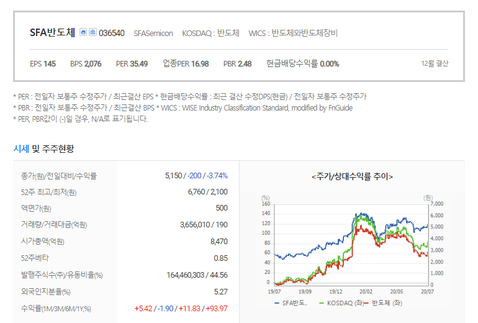The width and height of the screenshot is (478, 323).
Task: Click the PBR 2.48 value
Action: (x=238, y=64)
